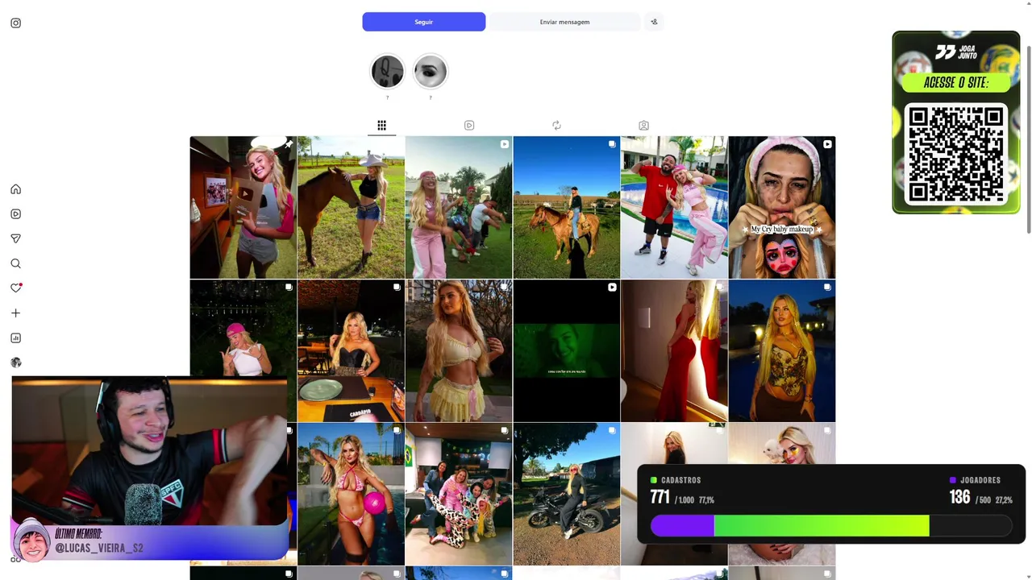The image size is (1032, 580).
Task: Switch to the reposts tab
Action: (556, 126)
